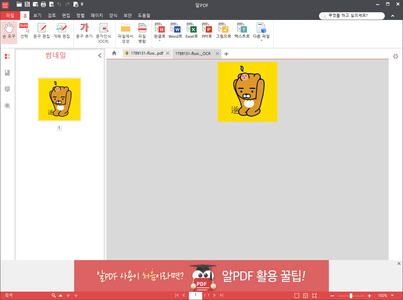
Task: Click the 무엇을 하고 싶으세요 search box
Action: tap(352, 16)
